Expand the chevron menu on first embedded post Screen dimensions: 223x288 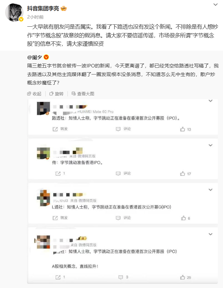click(x=210, y=101)
